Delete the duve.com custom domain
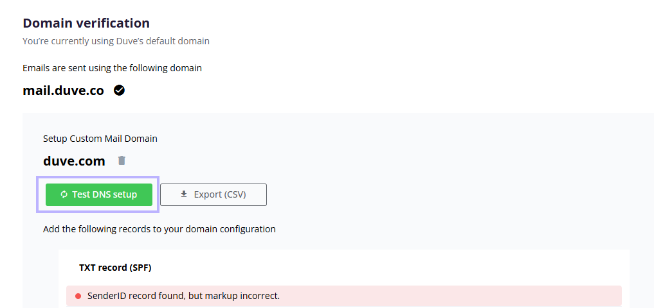This screenshot has width=654, height=308. tap(122, 160)
